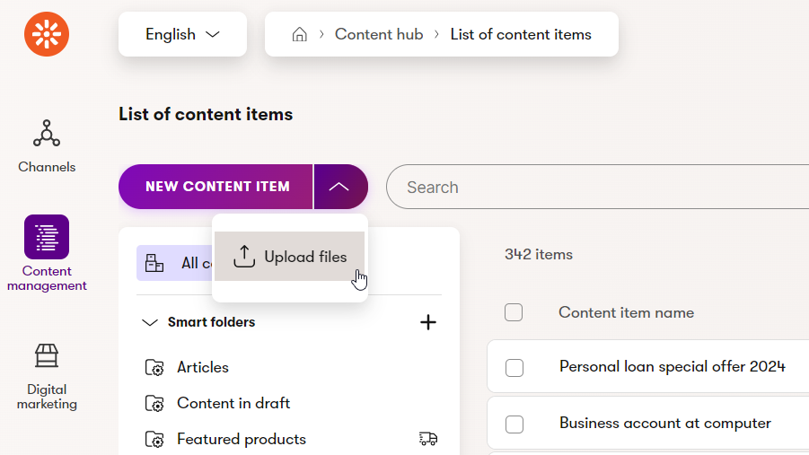
Task: Add a new smart folder with plus icon
Action: coord(428,322)
